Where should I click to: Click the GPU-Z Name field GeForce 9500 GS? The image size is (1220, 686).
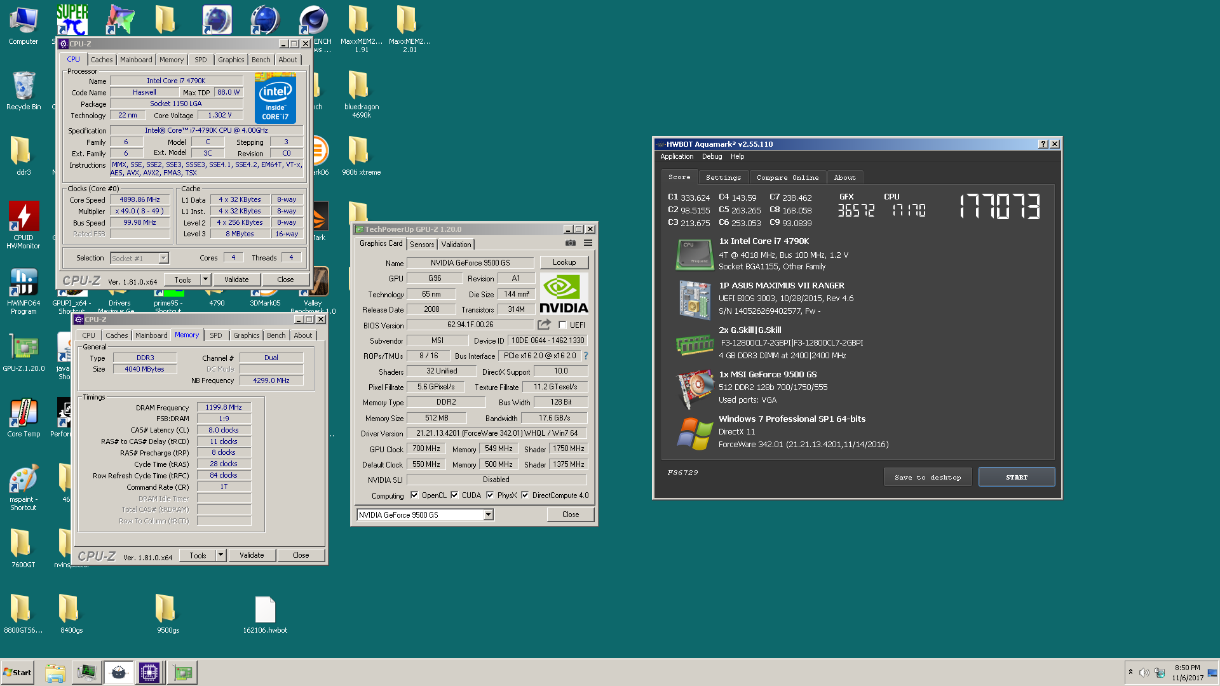coord(470,263)
